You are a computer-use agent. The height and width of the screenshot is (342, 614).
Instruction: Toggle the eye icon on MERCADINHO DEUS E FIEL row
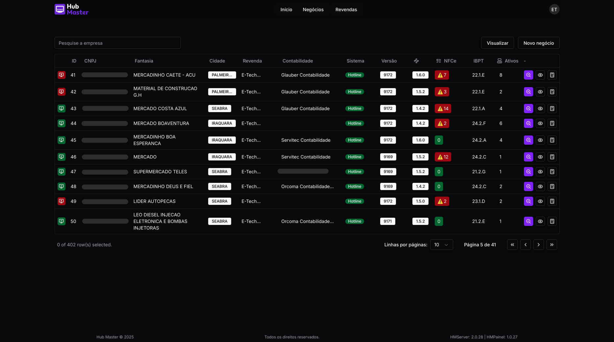540,186
